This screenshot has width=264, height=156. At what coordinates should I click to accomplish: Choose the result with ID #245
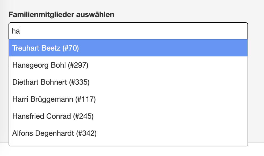pyautogui.click(x=53, y=116)
